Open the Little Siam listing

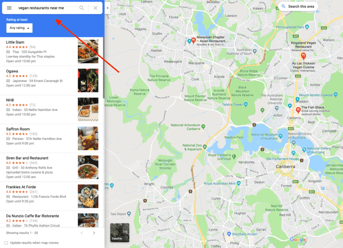[x=51, y=51]
